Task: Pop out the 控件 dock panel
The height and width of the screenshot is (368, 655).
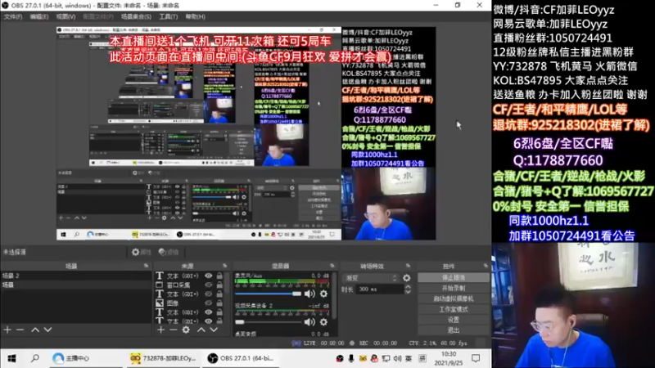Action: click(486, 266)
